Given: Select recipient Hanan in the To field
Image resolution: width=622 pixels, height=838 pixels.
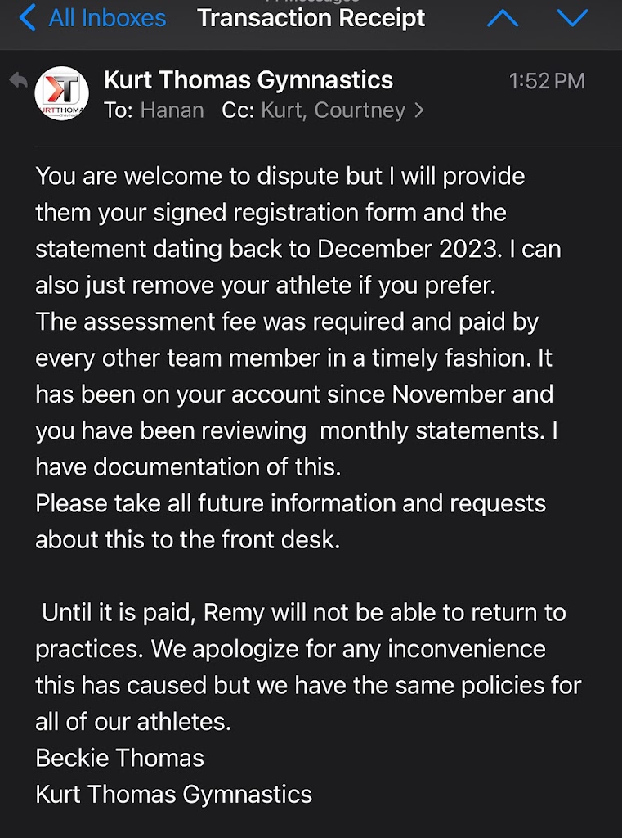Looking at the screenshot, I should 172,110.
